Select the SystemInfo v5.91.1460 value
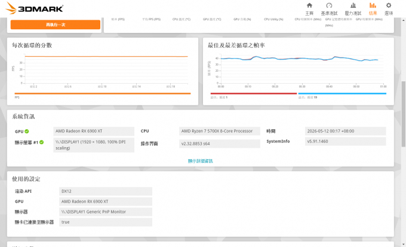 pyautogui.click(x=346, y=141)
